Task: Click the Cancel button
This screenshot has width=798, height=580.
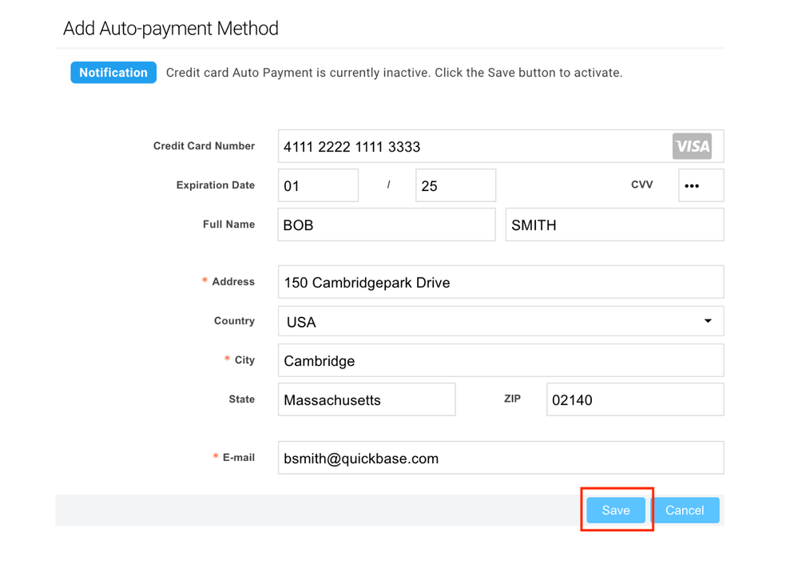Action: (685, 510)
